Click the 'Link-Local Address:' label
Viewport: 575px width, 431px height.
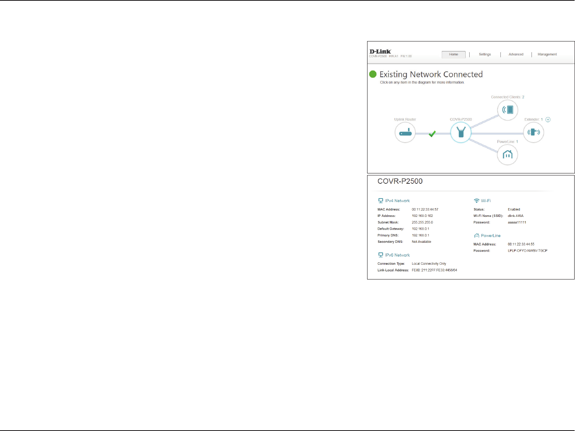[x=393, y=270]
